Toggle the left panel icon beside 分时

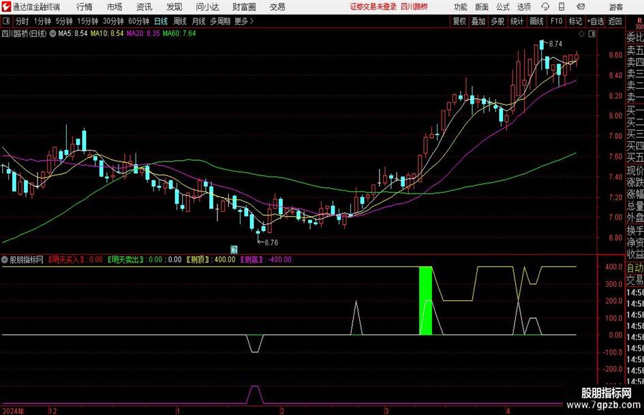(x=6, y=21)
